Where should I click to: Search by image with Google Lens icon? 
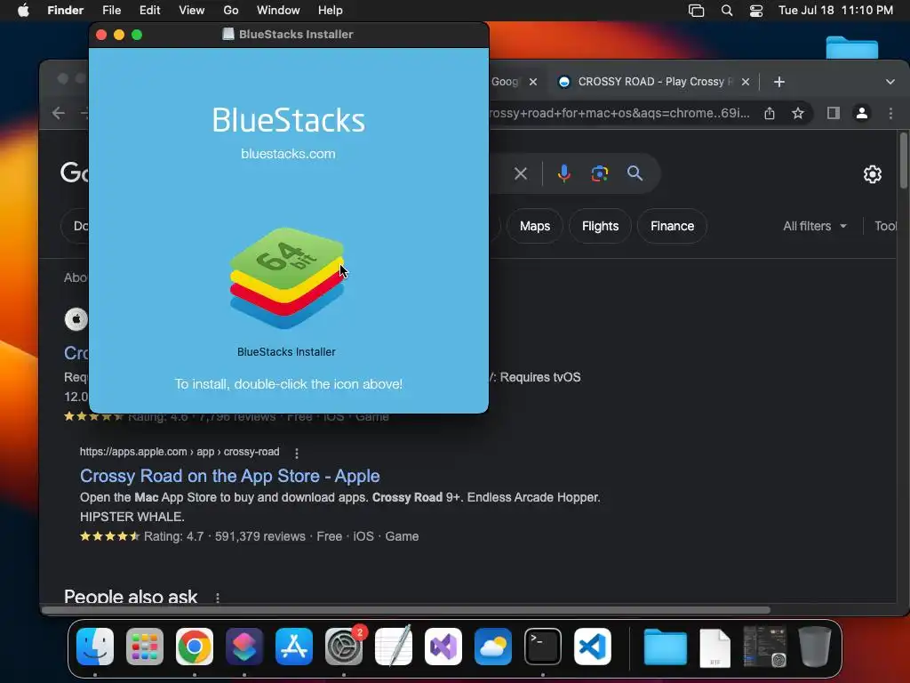pos(600,173)
